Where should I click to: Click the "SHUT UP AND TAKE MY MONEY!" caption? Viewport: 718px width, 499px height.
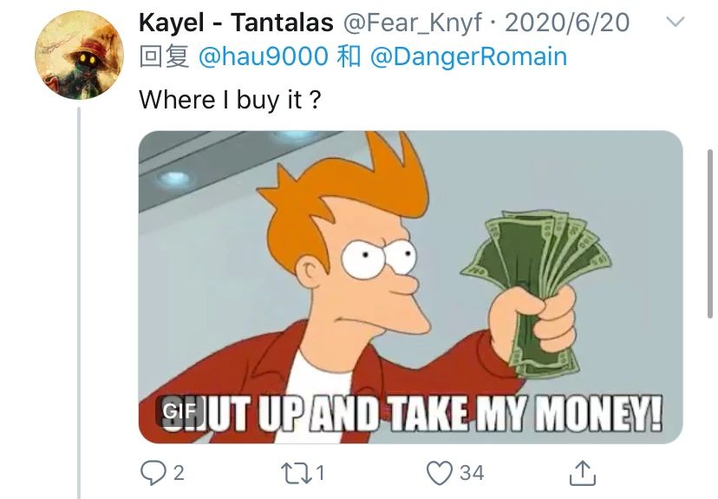(x=411, y=414)
